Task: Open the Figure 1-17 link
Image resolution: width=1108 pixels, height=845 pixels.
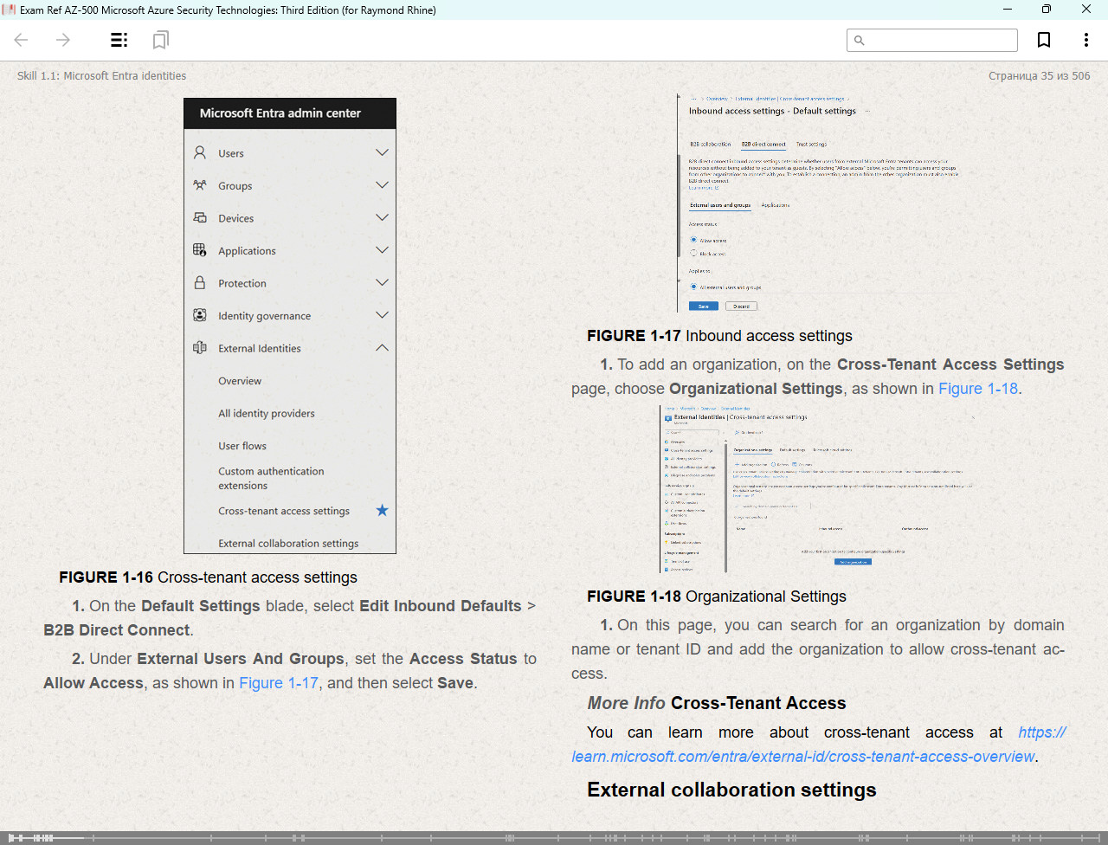Action: pos(279,683)
